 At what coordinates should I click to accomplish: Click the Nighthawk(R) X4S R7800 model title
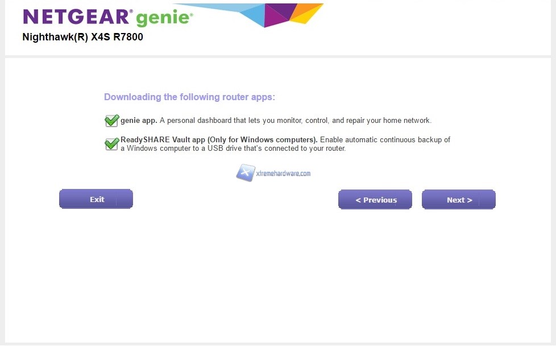[x=82, y=38]
